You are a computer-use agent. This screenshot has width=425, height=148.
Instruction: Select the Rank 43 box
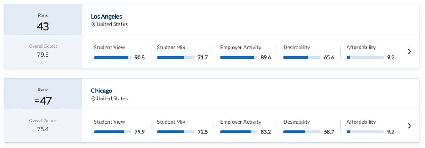click(x=43, y=20)
